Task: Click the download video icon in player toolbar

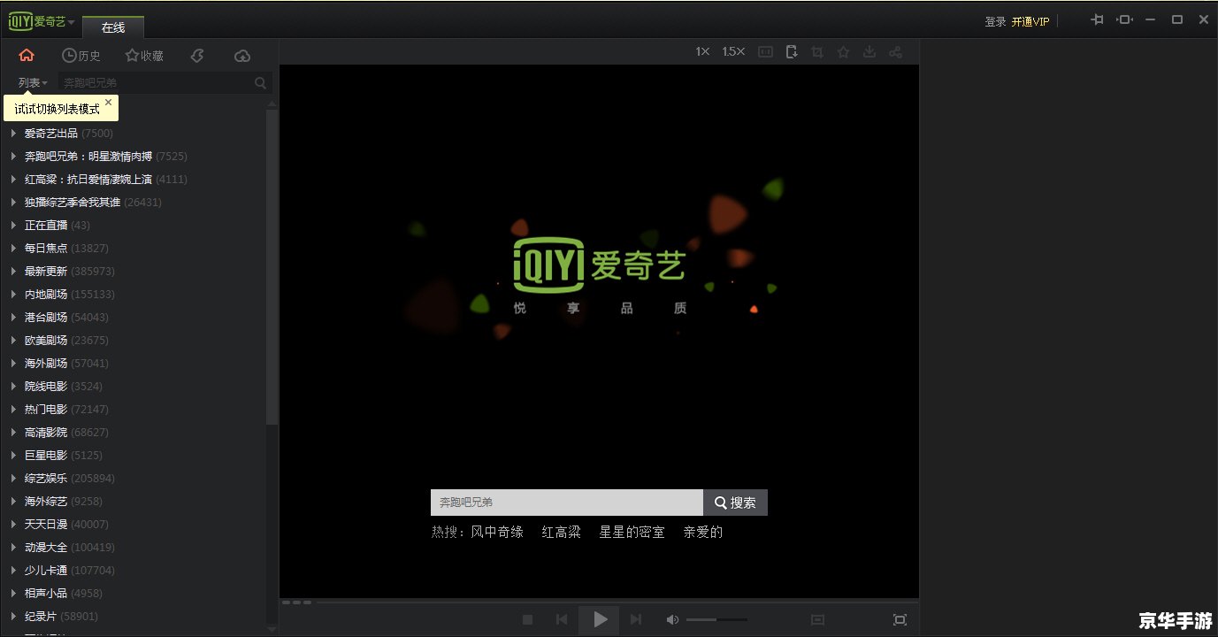Action: tap(869, 52)
